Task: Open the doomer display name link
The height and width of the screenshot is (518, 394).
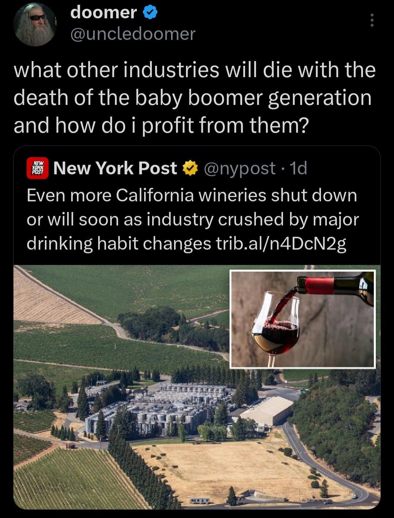Action: pos(103,13)
